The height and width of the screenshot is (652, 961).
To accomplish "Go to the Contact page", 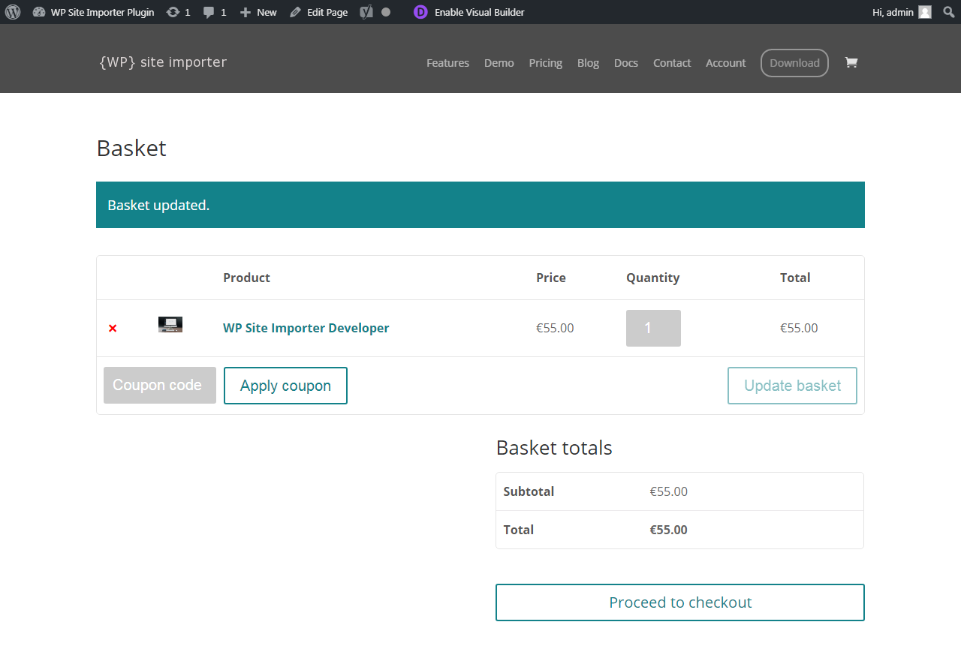I will tap(672, 63).
